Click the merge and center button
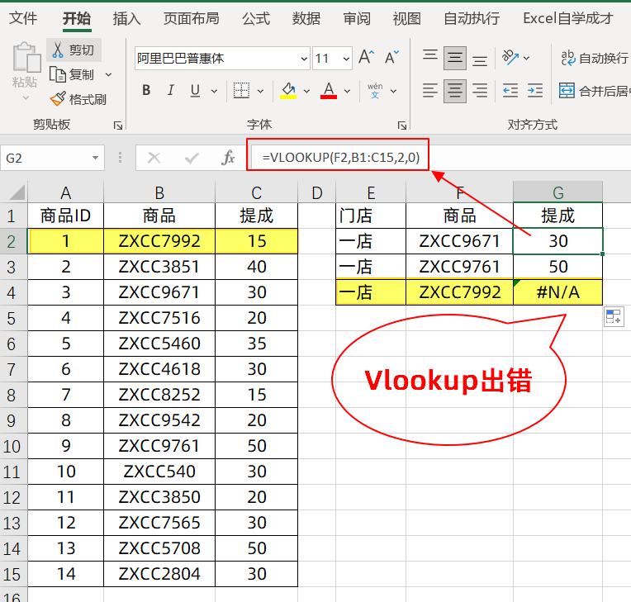The height and width of the screenshot is (602, 631). pos(595,91)
